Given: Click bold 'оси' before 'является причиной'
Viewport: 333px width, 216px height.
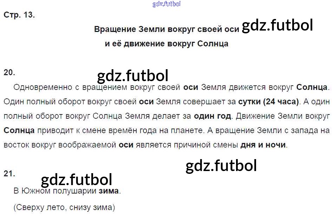Looking at the screenshot, I should [126, 145].
